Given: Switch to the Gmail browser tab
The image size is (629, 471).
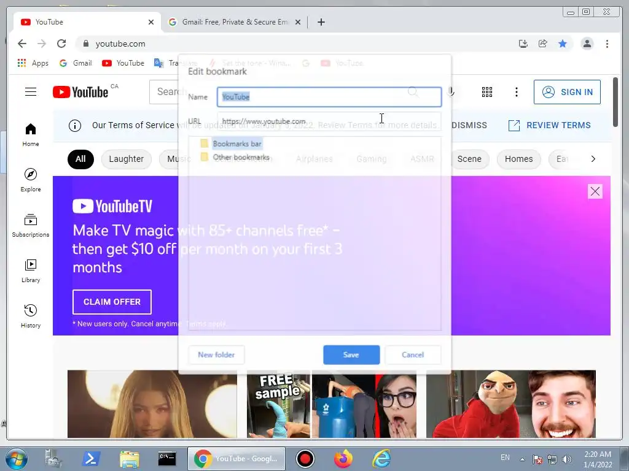Looking at the screenshot, I should 234,22.
